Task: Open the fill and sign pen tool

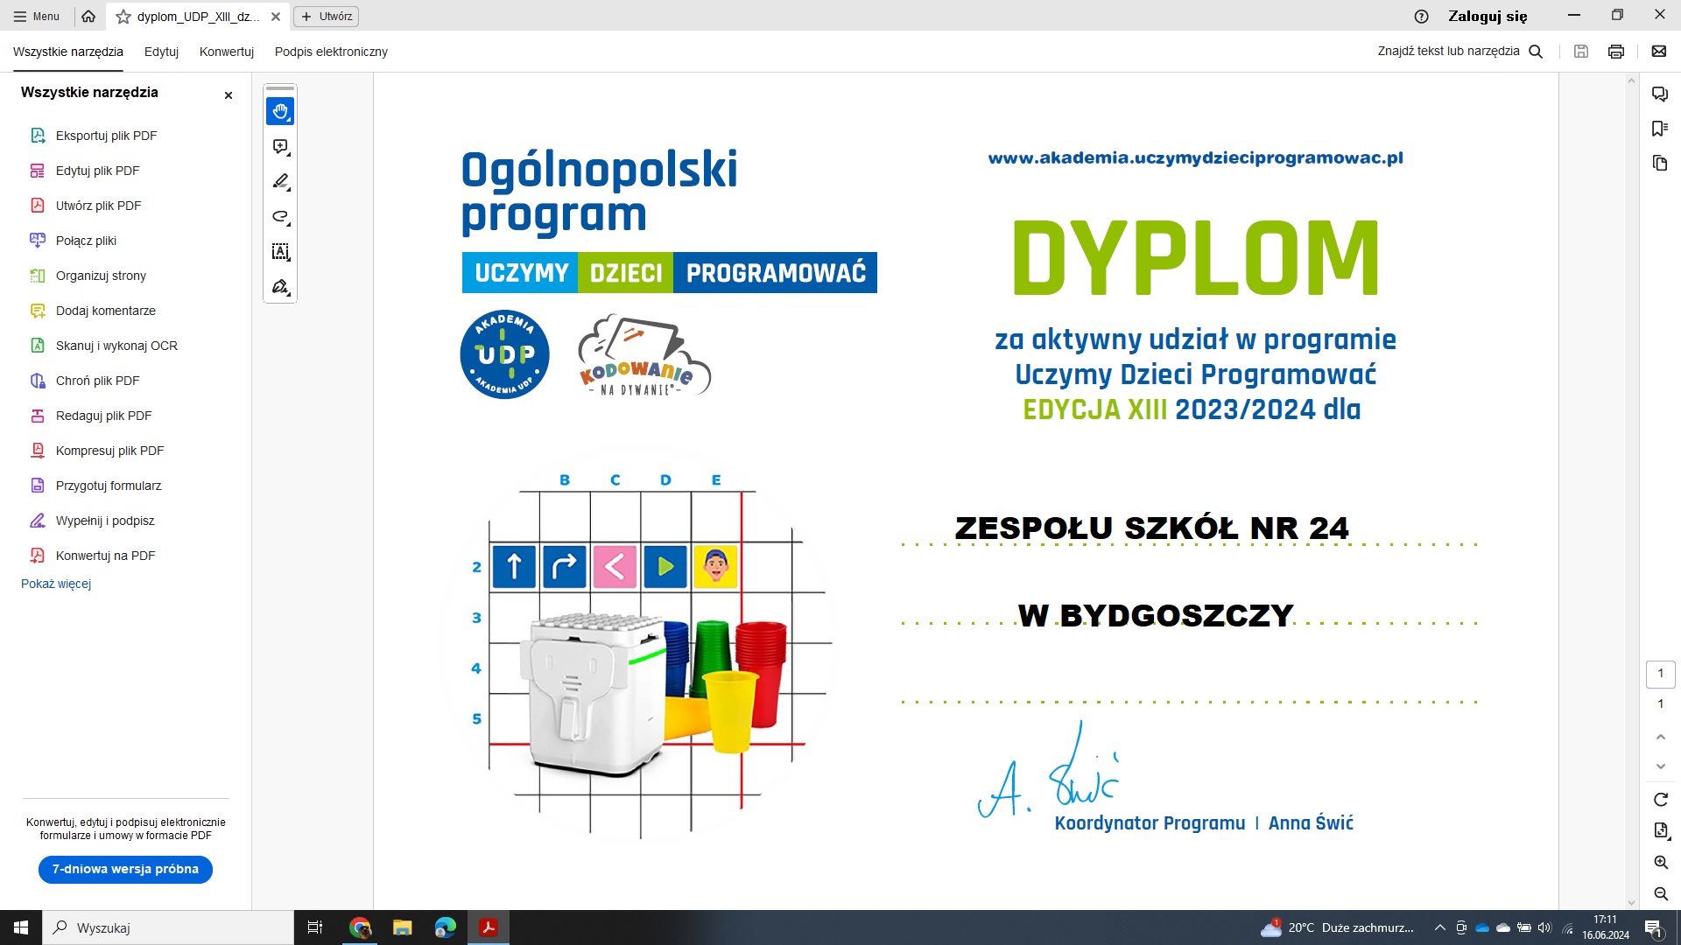Action: click(x=280, y=287)
